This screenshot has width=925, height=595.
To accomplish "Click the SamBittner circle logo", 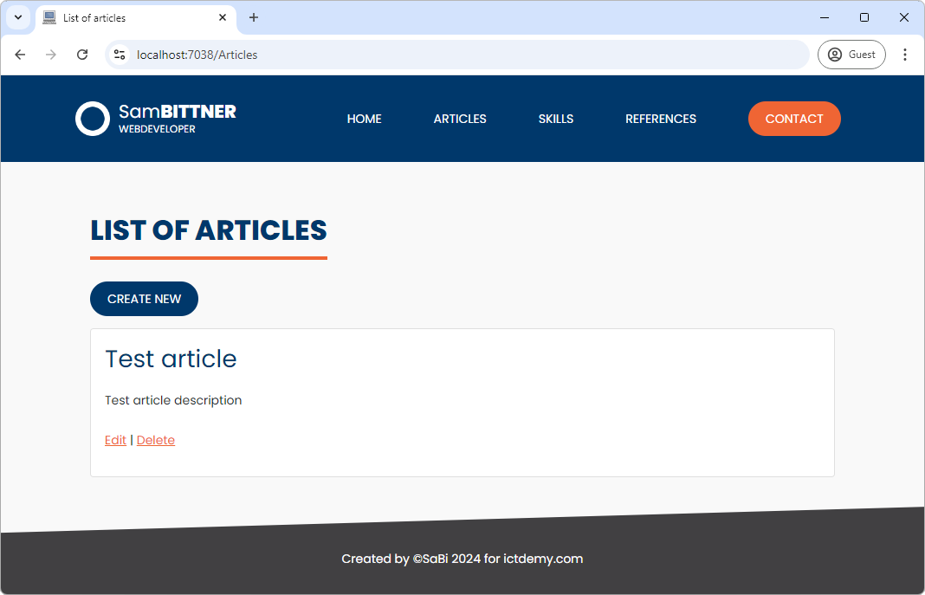I will [x=92, y=119].
